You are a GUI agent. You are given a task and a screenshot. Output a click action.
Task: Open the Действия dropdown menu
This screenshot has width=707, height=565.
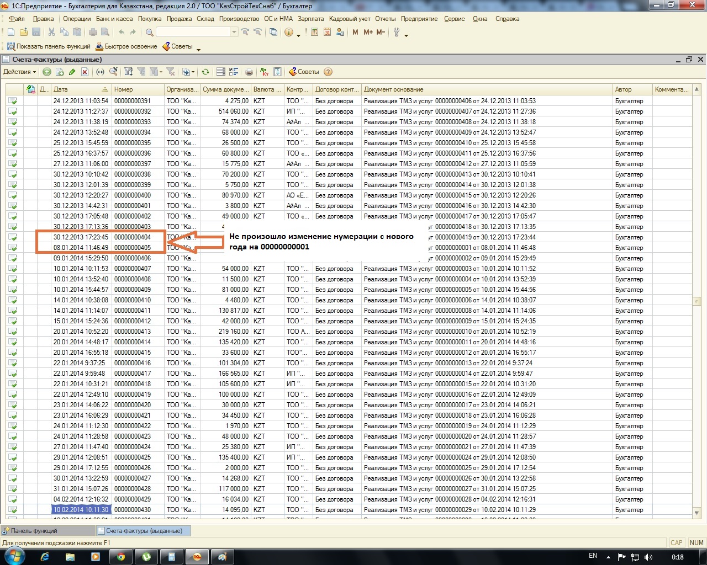(x=19, y=72)
